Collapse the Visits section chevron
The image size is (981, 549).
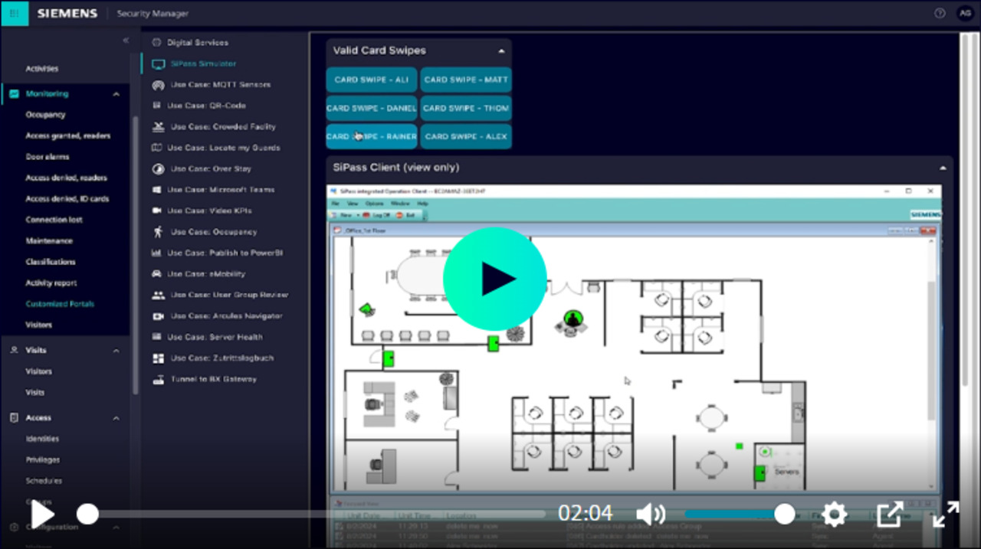coord(116,351)
